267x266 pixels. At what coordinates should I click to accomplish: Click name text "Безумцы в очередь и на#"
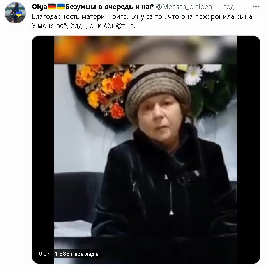point(110,7)
